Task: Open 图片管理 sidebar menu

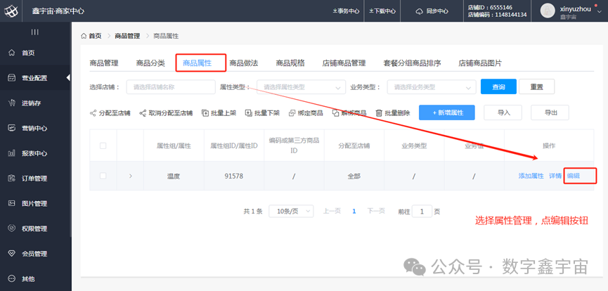Action: pos(34,203)
